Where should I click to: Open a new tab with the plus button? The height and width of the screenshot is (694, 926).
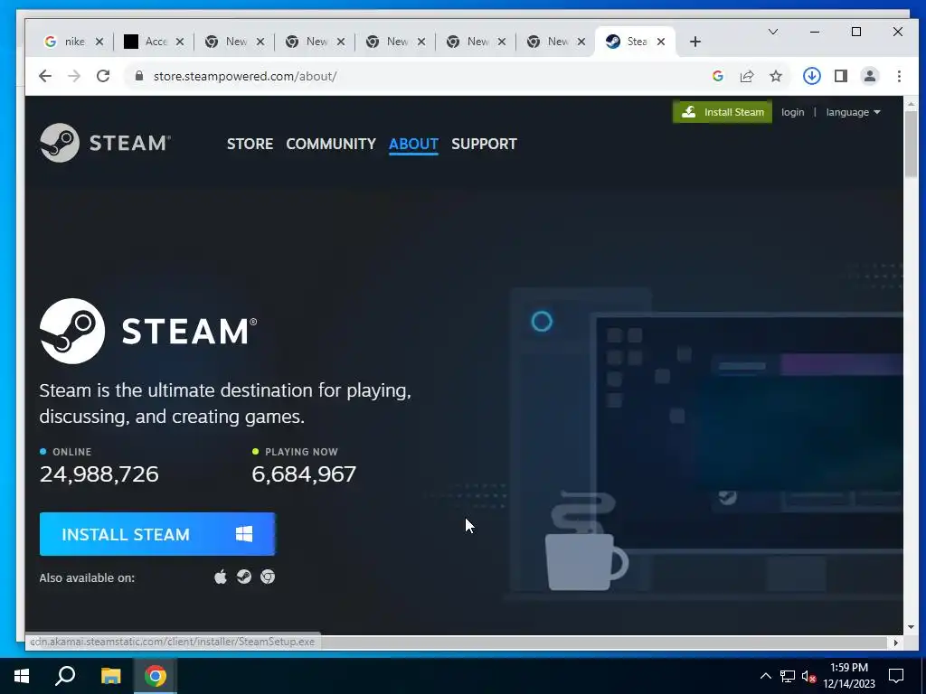tap(695, 42)
